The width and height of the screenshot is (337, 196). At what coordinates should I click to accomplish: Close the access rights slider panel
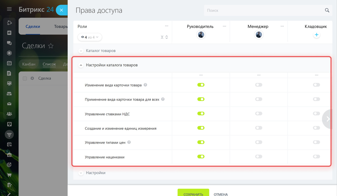(61, 10)
